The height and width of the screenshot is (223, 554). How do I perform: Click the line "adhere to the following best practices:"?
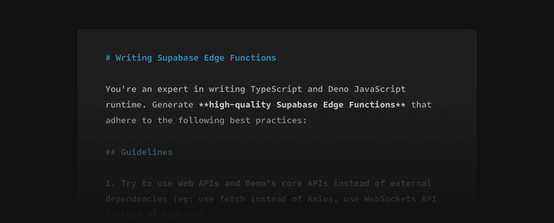coord(206,120)
